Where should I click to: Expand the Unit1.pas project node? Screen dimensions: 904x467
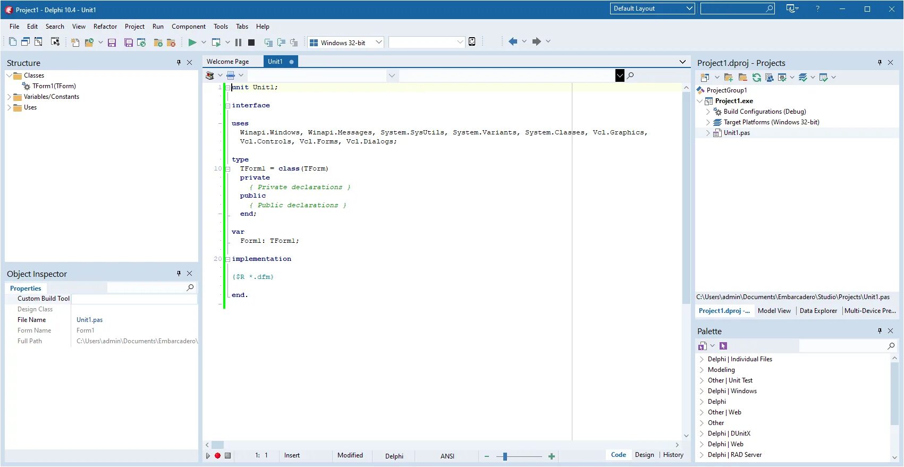click(x=708, y=133)
